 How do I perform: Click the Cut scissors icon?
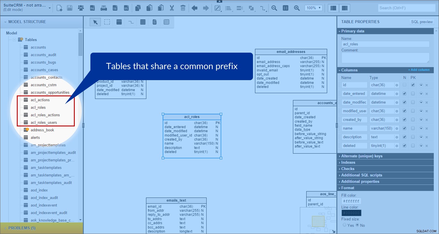coord(172,8)
